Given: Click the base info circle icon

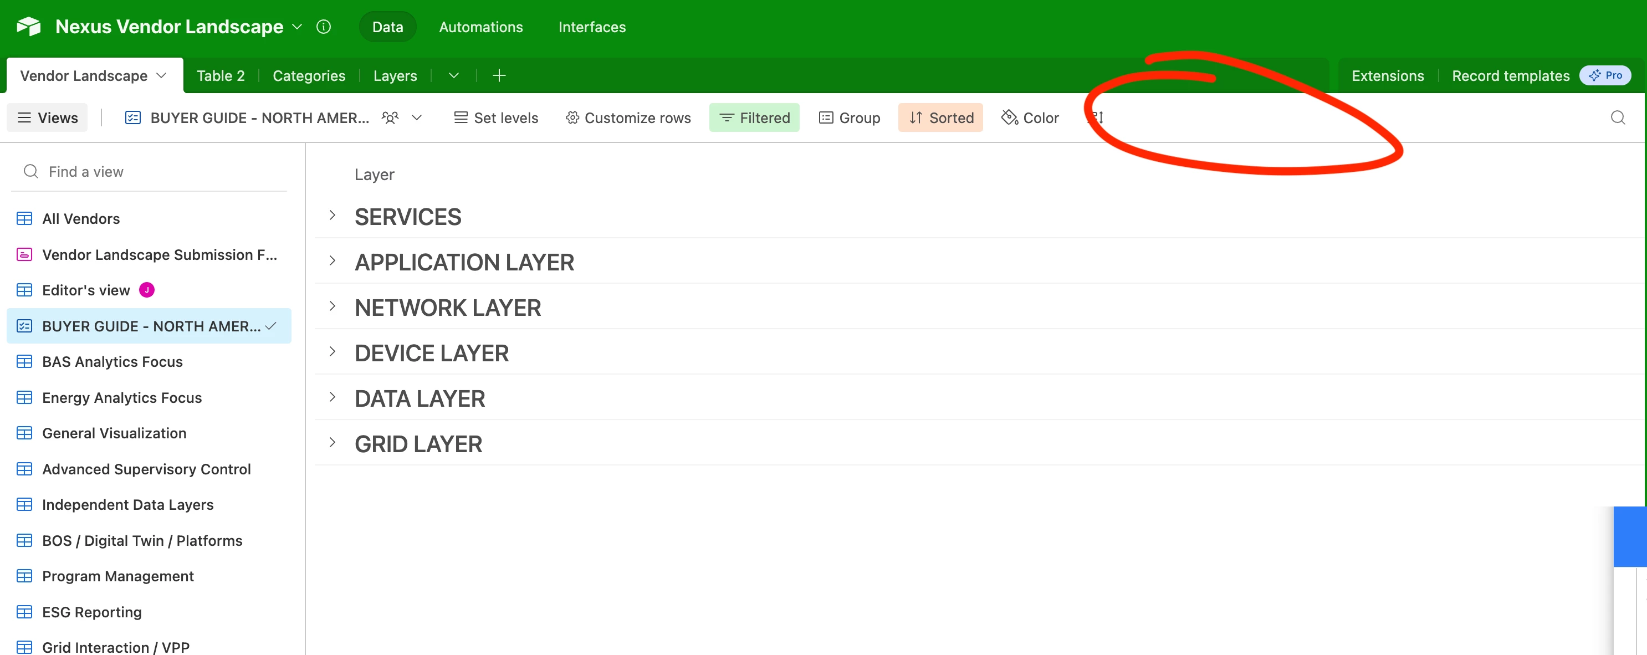Looking at the screenshot, I should click(x=324, y=27).
